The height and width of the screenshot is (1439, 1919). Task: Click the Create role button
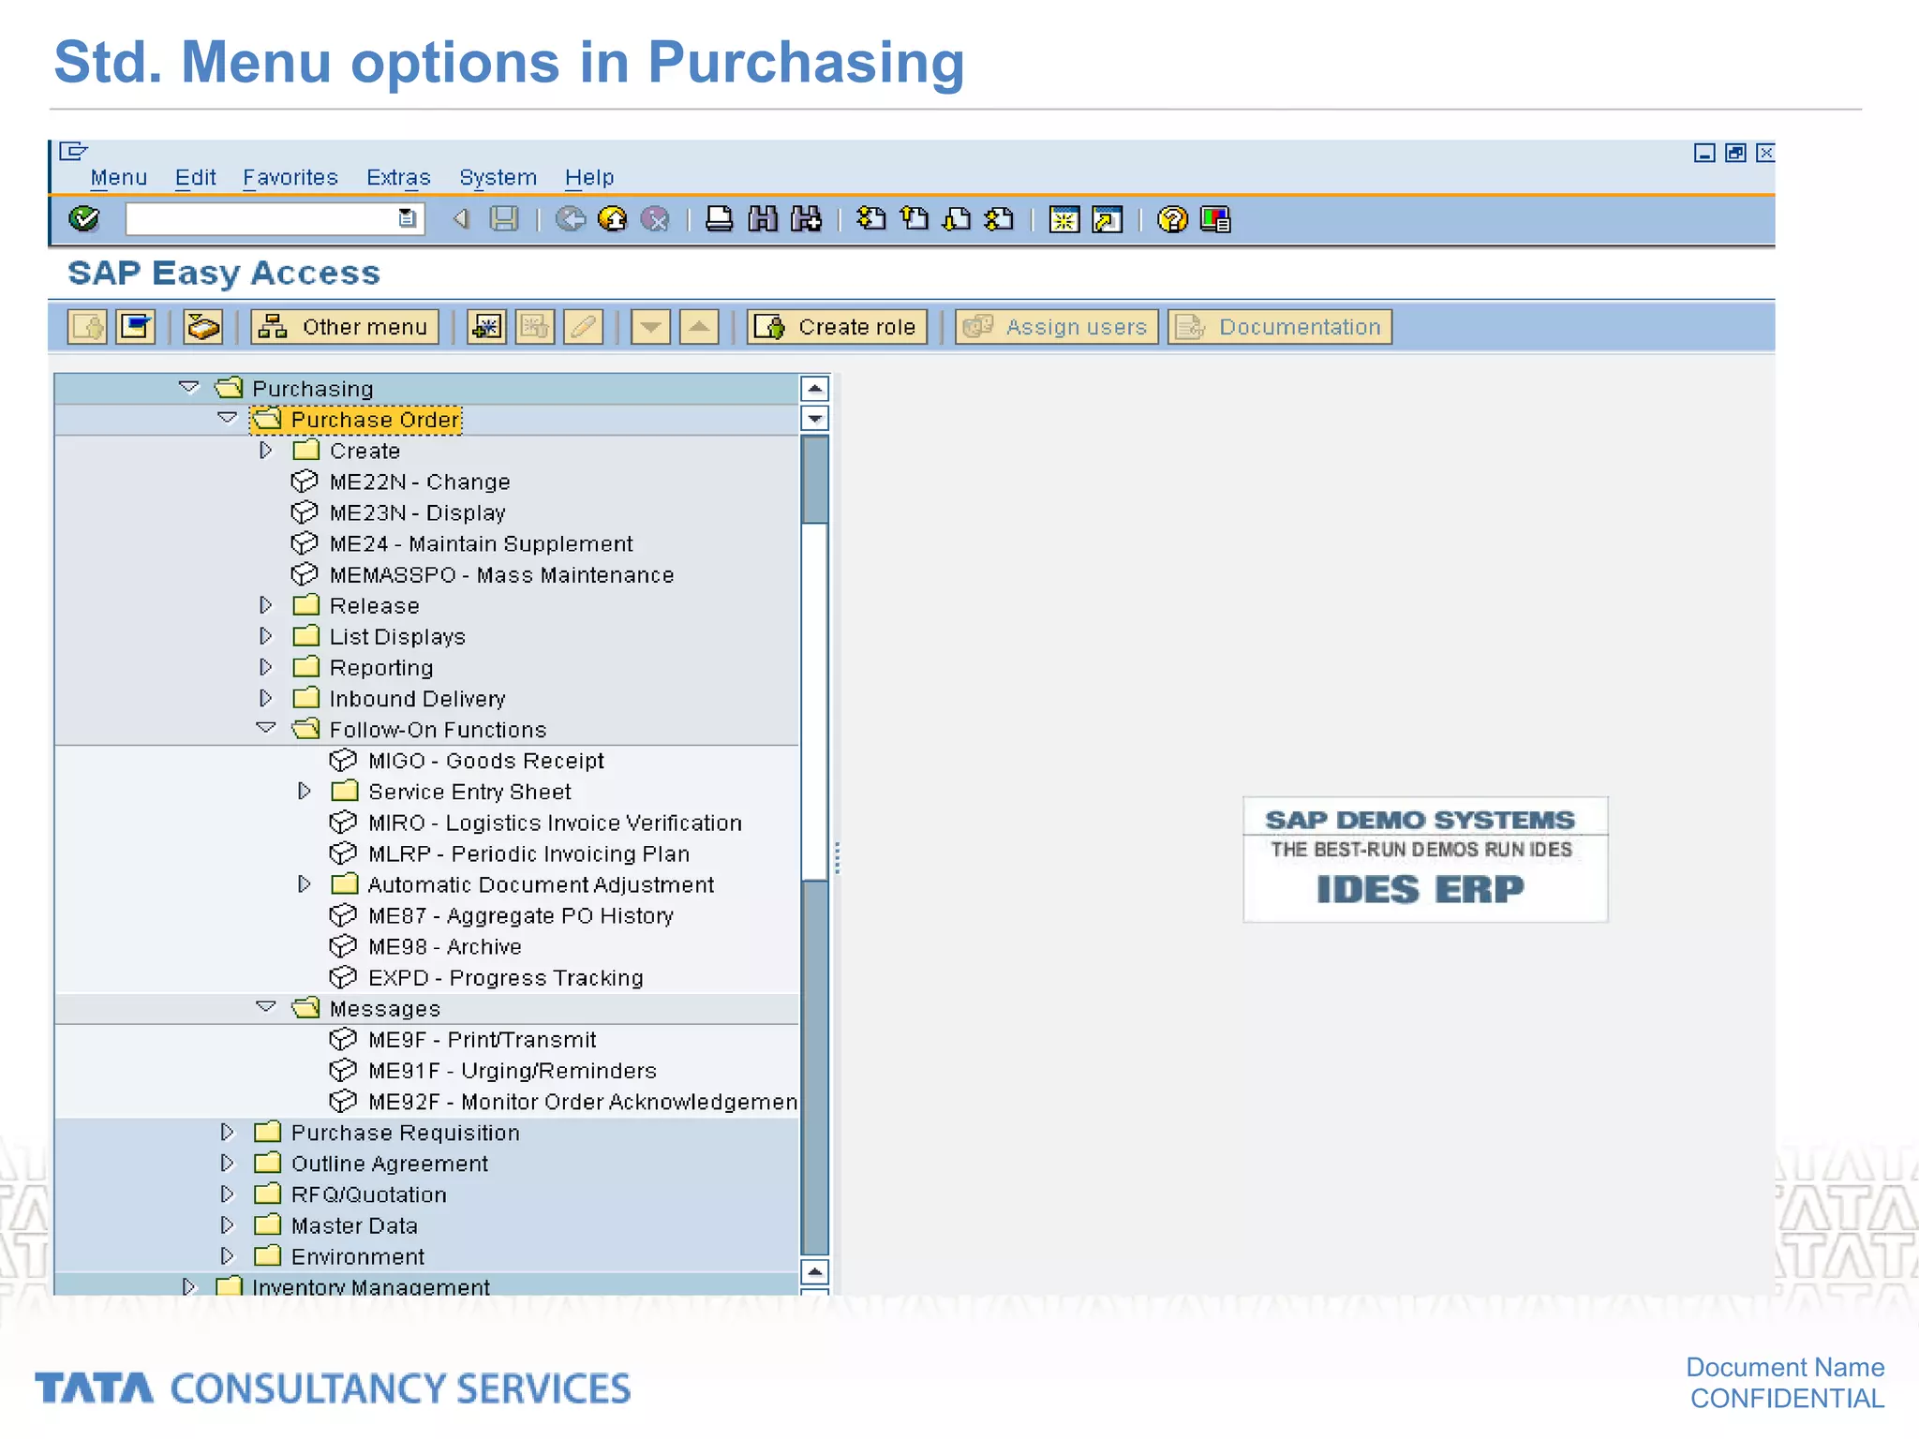838,327
